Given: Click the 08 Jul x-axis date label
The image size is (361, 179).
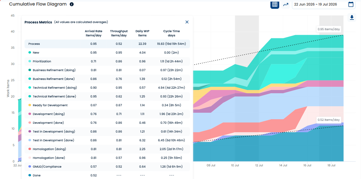Looking at the screenshot, I should click(x=211, y=165).
